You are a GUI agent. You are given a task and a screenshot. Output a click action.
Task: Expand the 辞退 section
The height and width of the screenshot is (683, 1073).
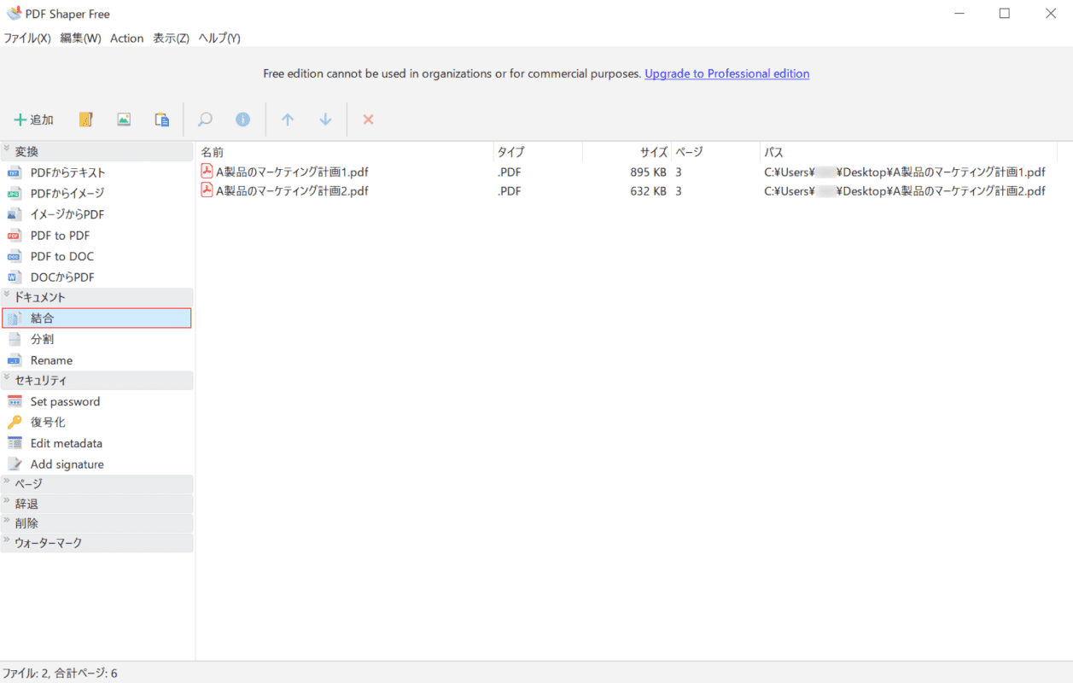pyautogui.click(x=97, y=504)
